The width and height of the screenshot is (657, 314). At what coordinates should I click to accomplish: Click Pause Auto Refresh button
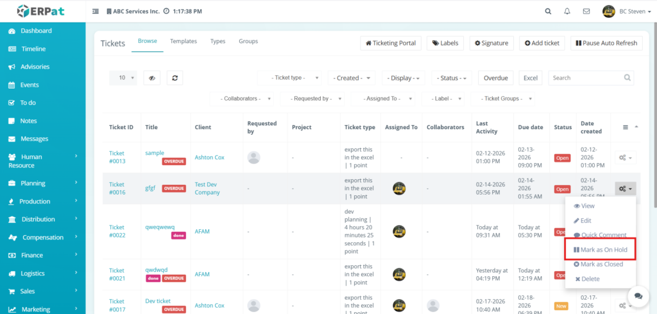click(x=606, y=43)
